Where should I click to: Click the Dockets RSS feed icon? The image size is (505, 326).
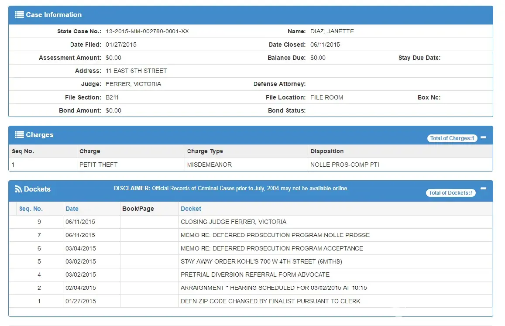(18, 189)
